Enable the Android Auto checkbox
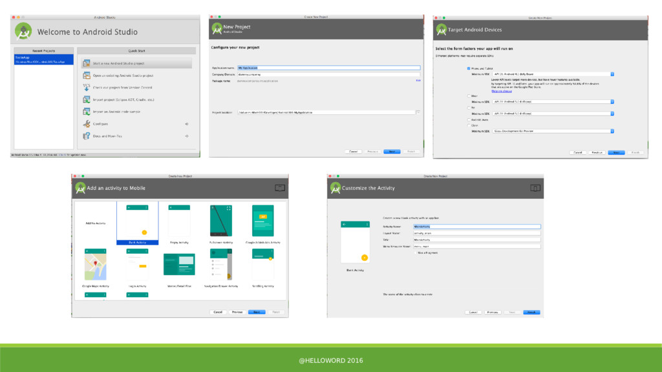 pos(469,119)
